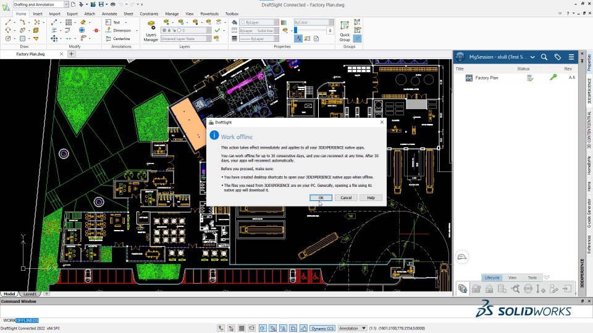
Task: Toggle the Grid display in status bar
Action: [242, 328]
